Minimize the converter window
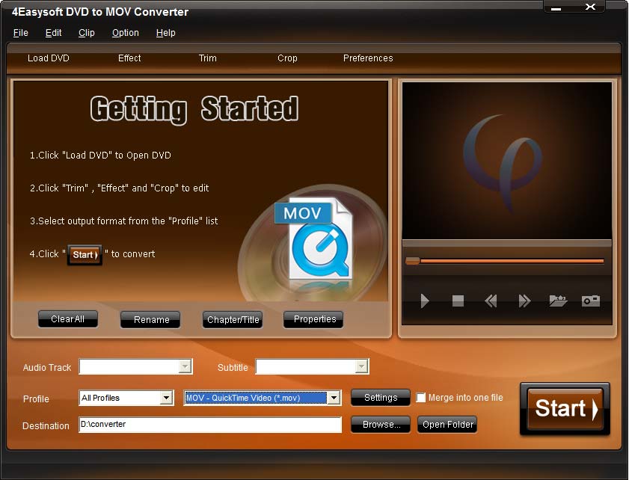The height and width of the screenshot is (480, 629). (556, 8)
